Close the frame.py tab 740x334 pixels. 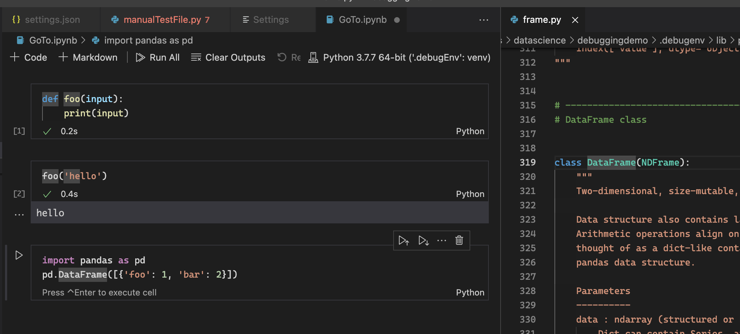pyautogui.click(x=575, y=20)
